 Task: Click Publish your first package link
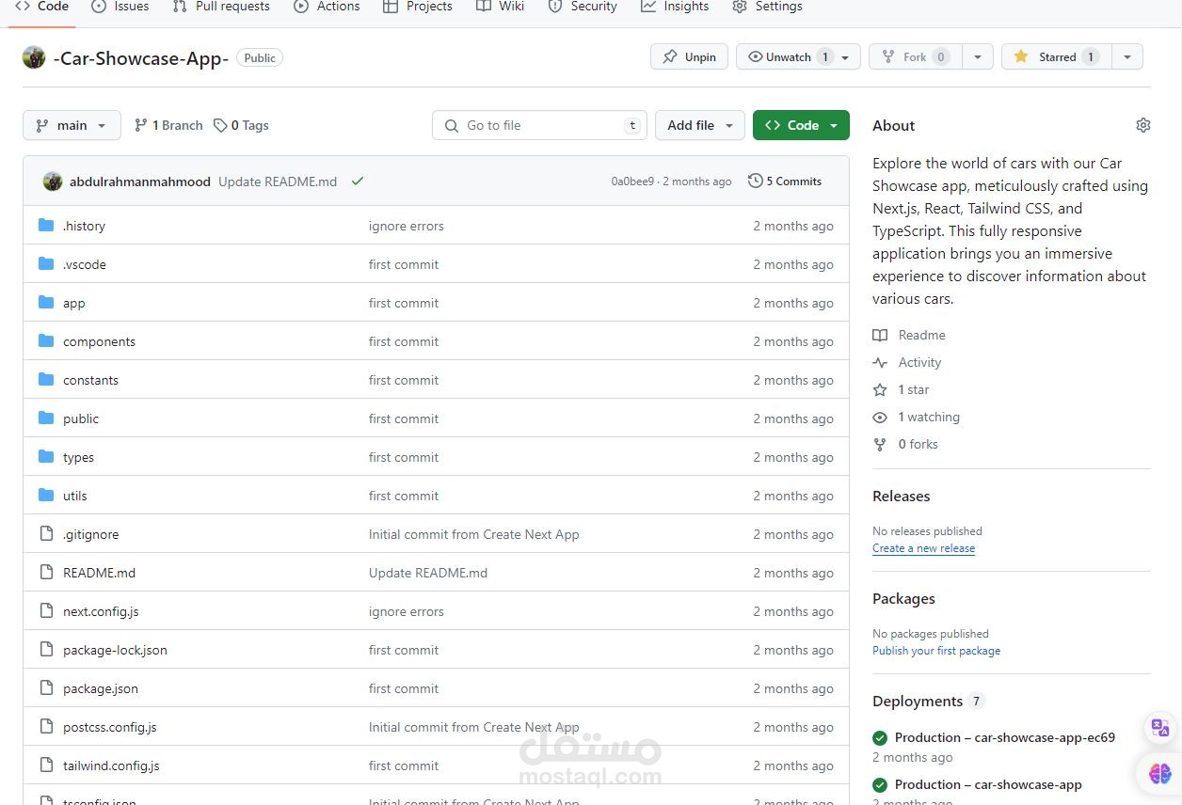pyautogui.click(x=936, y=651)
